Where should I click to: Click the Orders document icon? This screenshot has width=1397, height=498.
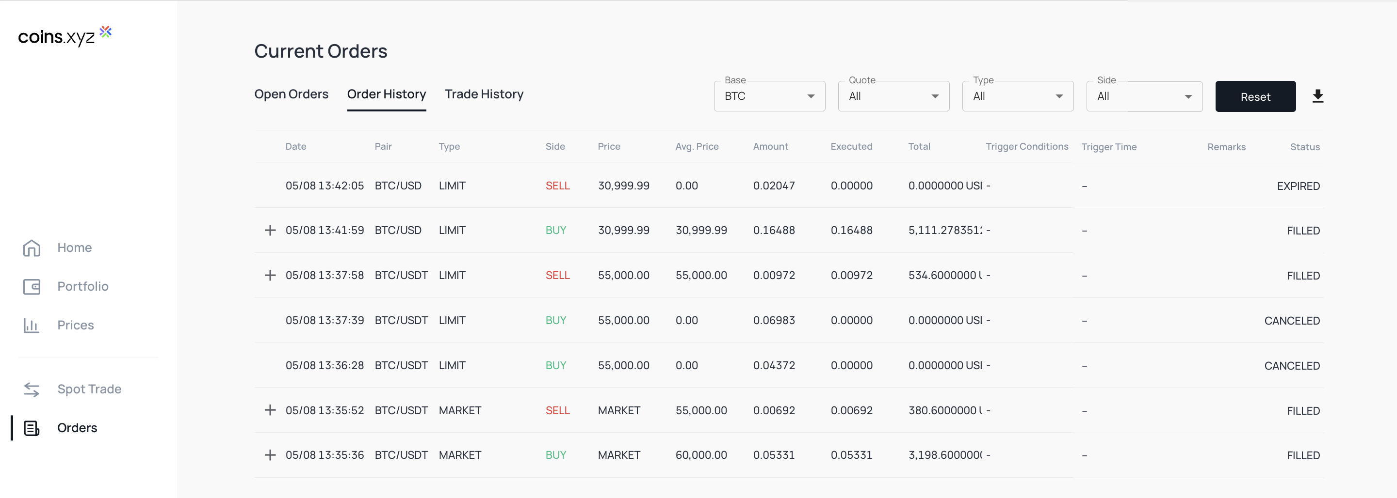click(x=32, y=428)
